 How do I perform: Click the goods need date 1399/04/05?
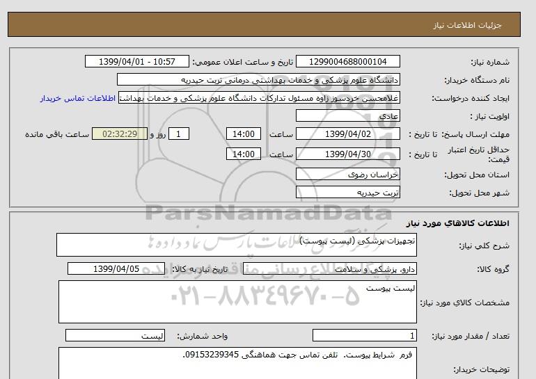(x=116, y=268)
